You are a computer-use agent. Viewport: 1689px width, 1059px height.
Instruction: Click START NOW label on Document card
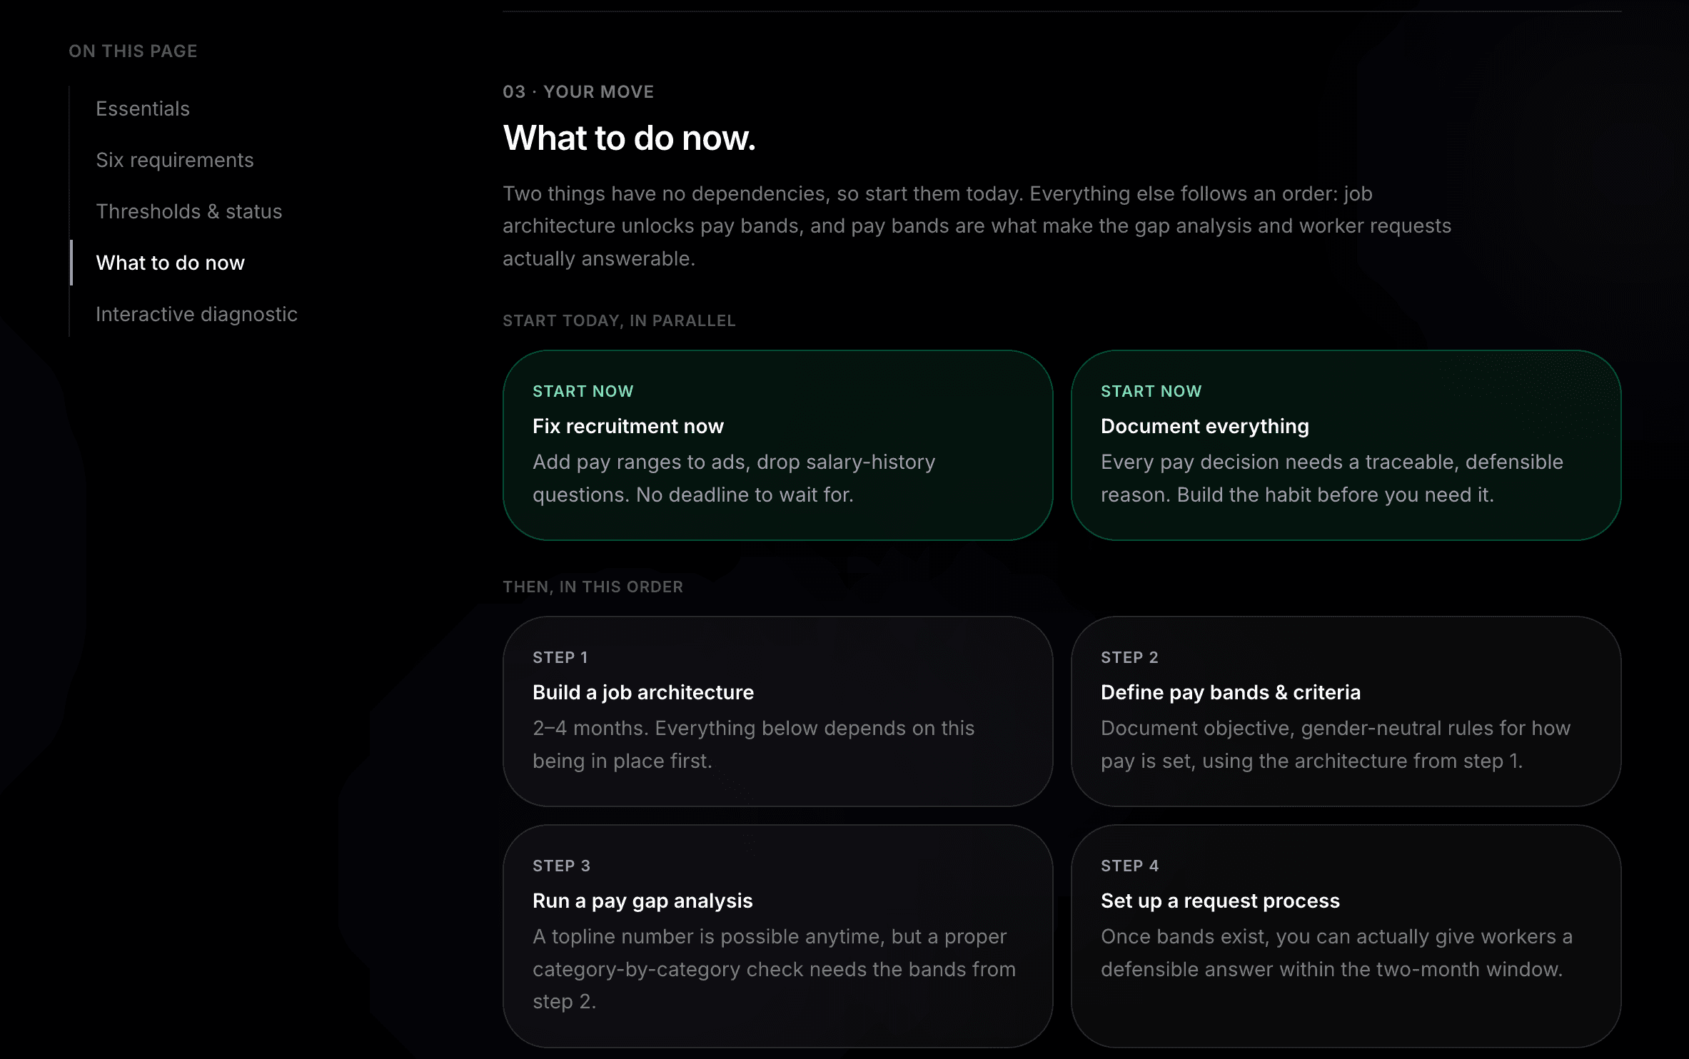1151,391
